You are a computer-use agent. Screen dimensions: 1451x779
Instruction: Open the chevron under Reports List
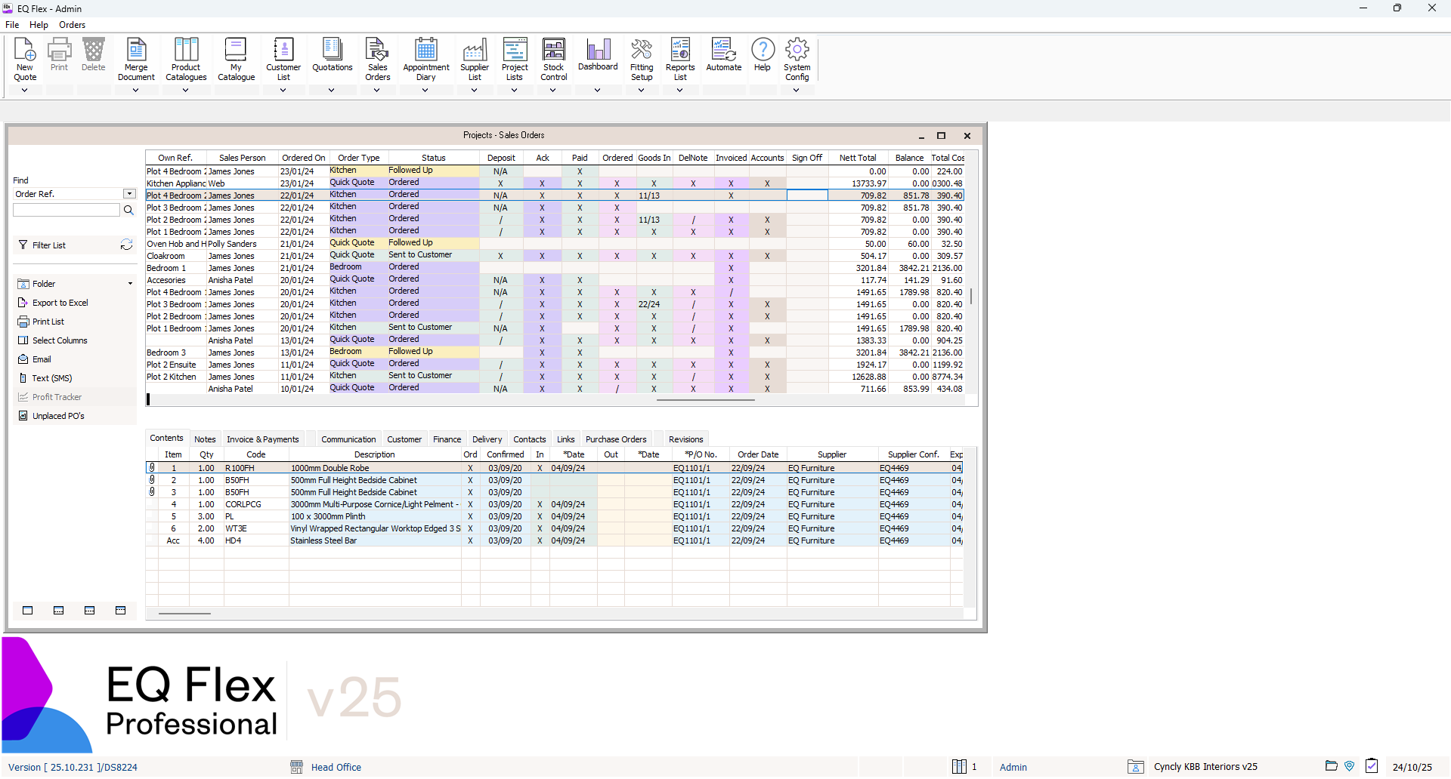pyautogui.click(x=680, y=90)
